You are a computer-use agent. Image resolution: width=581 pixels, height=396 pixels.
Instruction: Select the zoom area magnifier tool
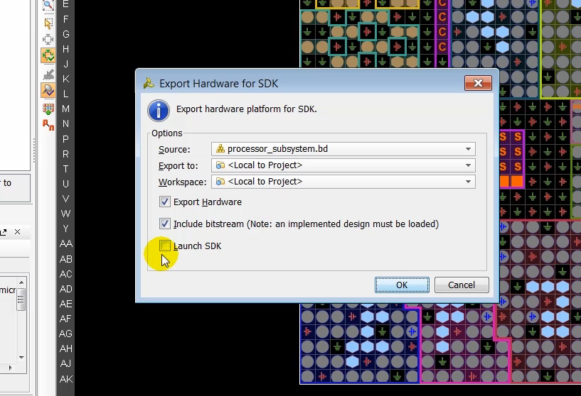48,5
